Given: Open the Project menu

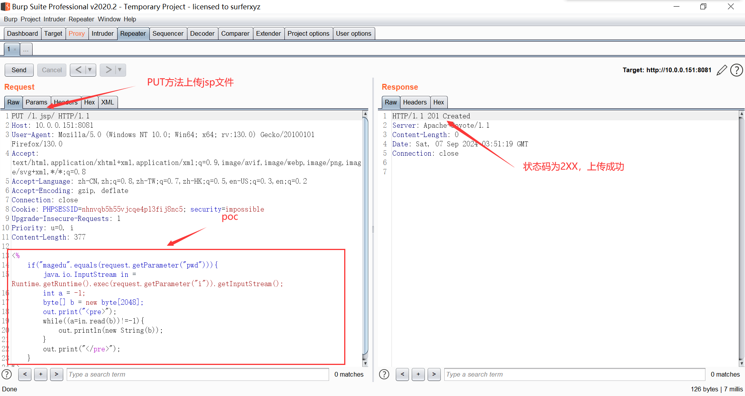Looking at the screenshot, I should (30, 19).
